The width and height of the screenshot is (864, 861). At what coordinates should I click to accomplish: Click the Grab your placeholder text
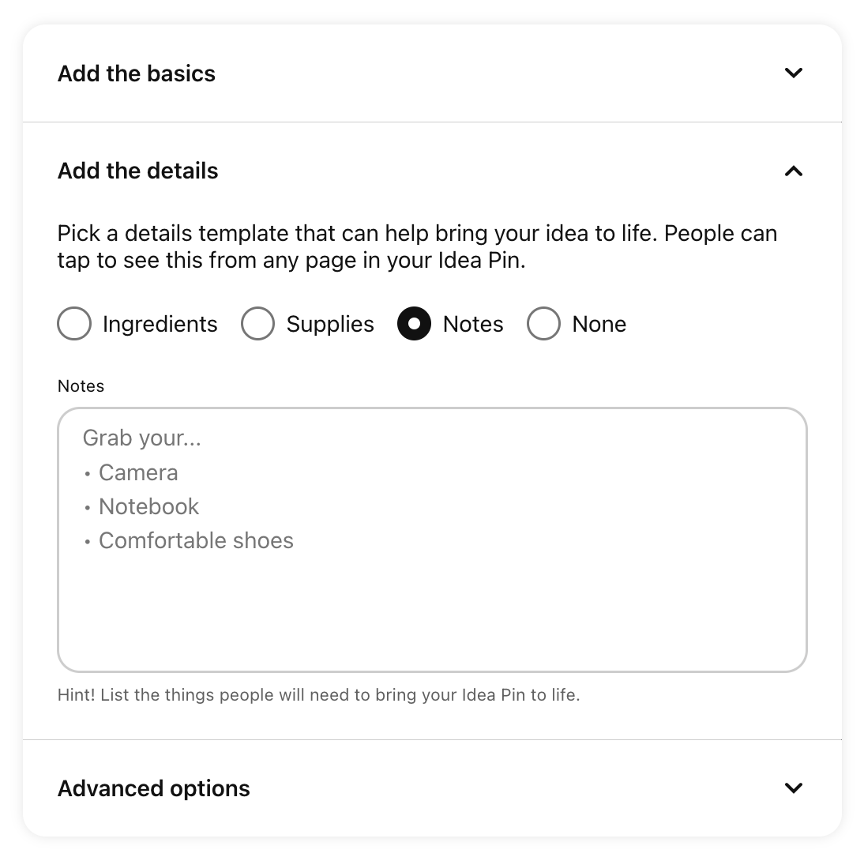[x=142, y=438]
